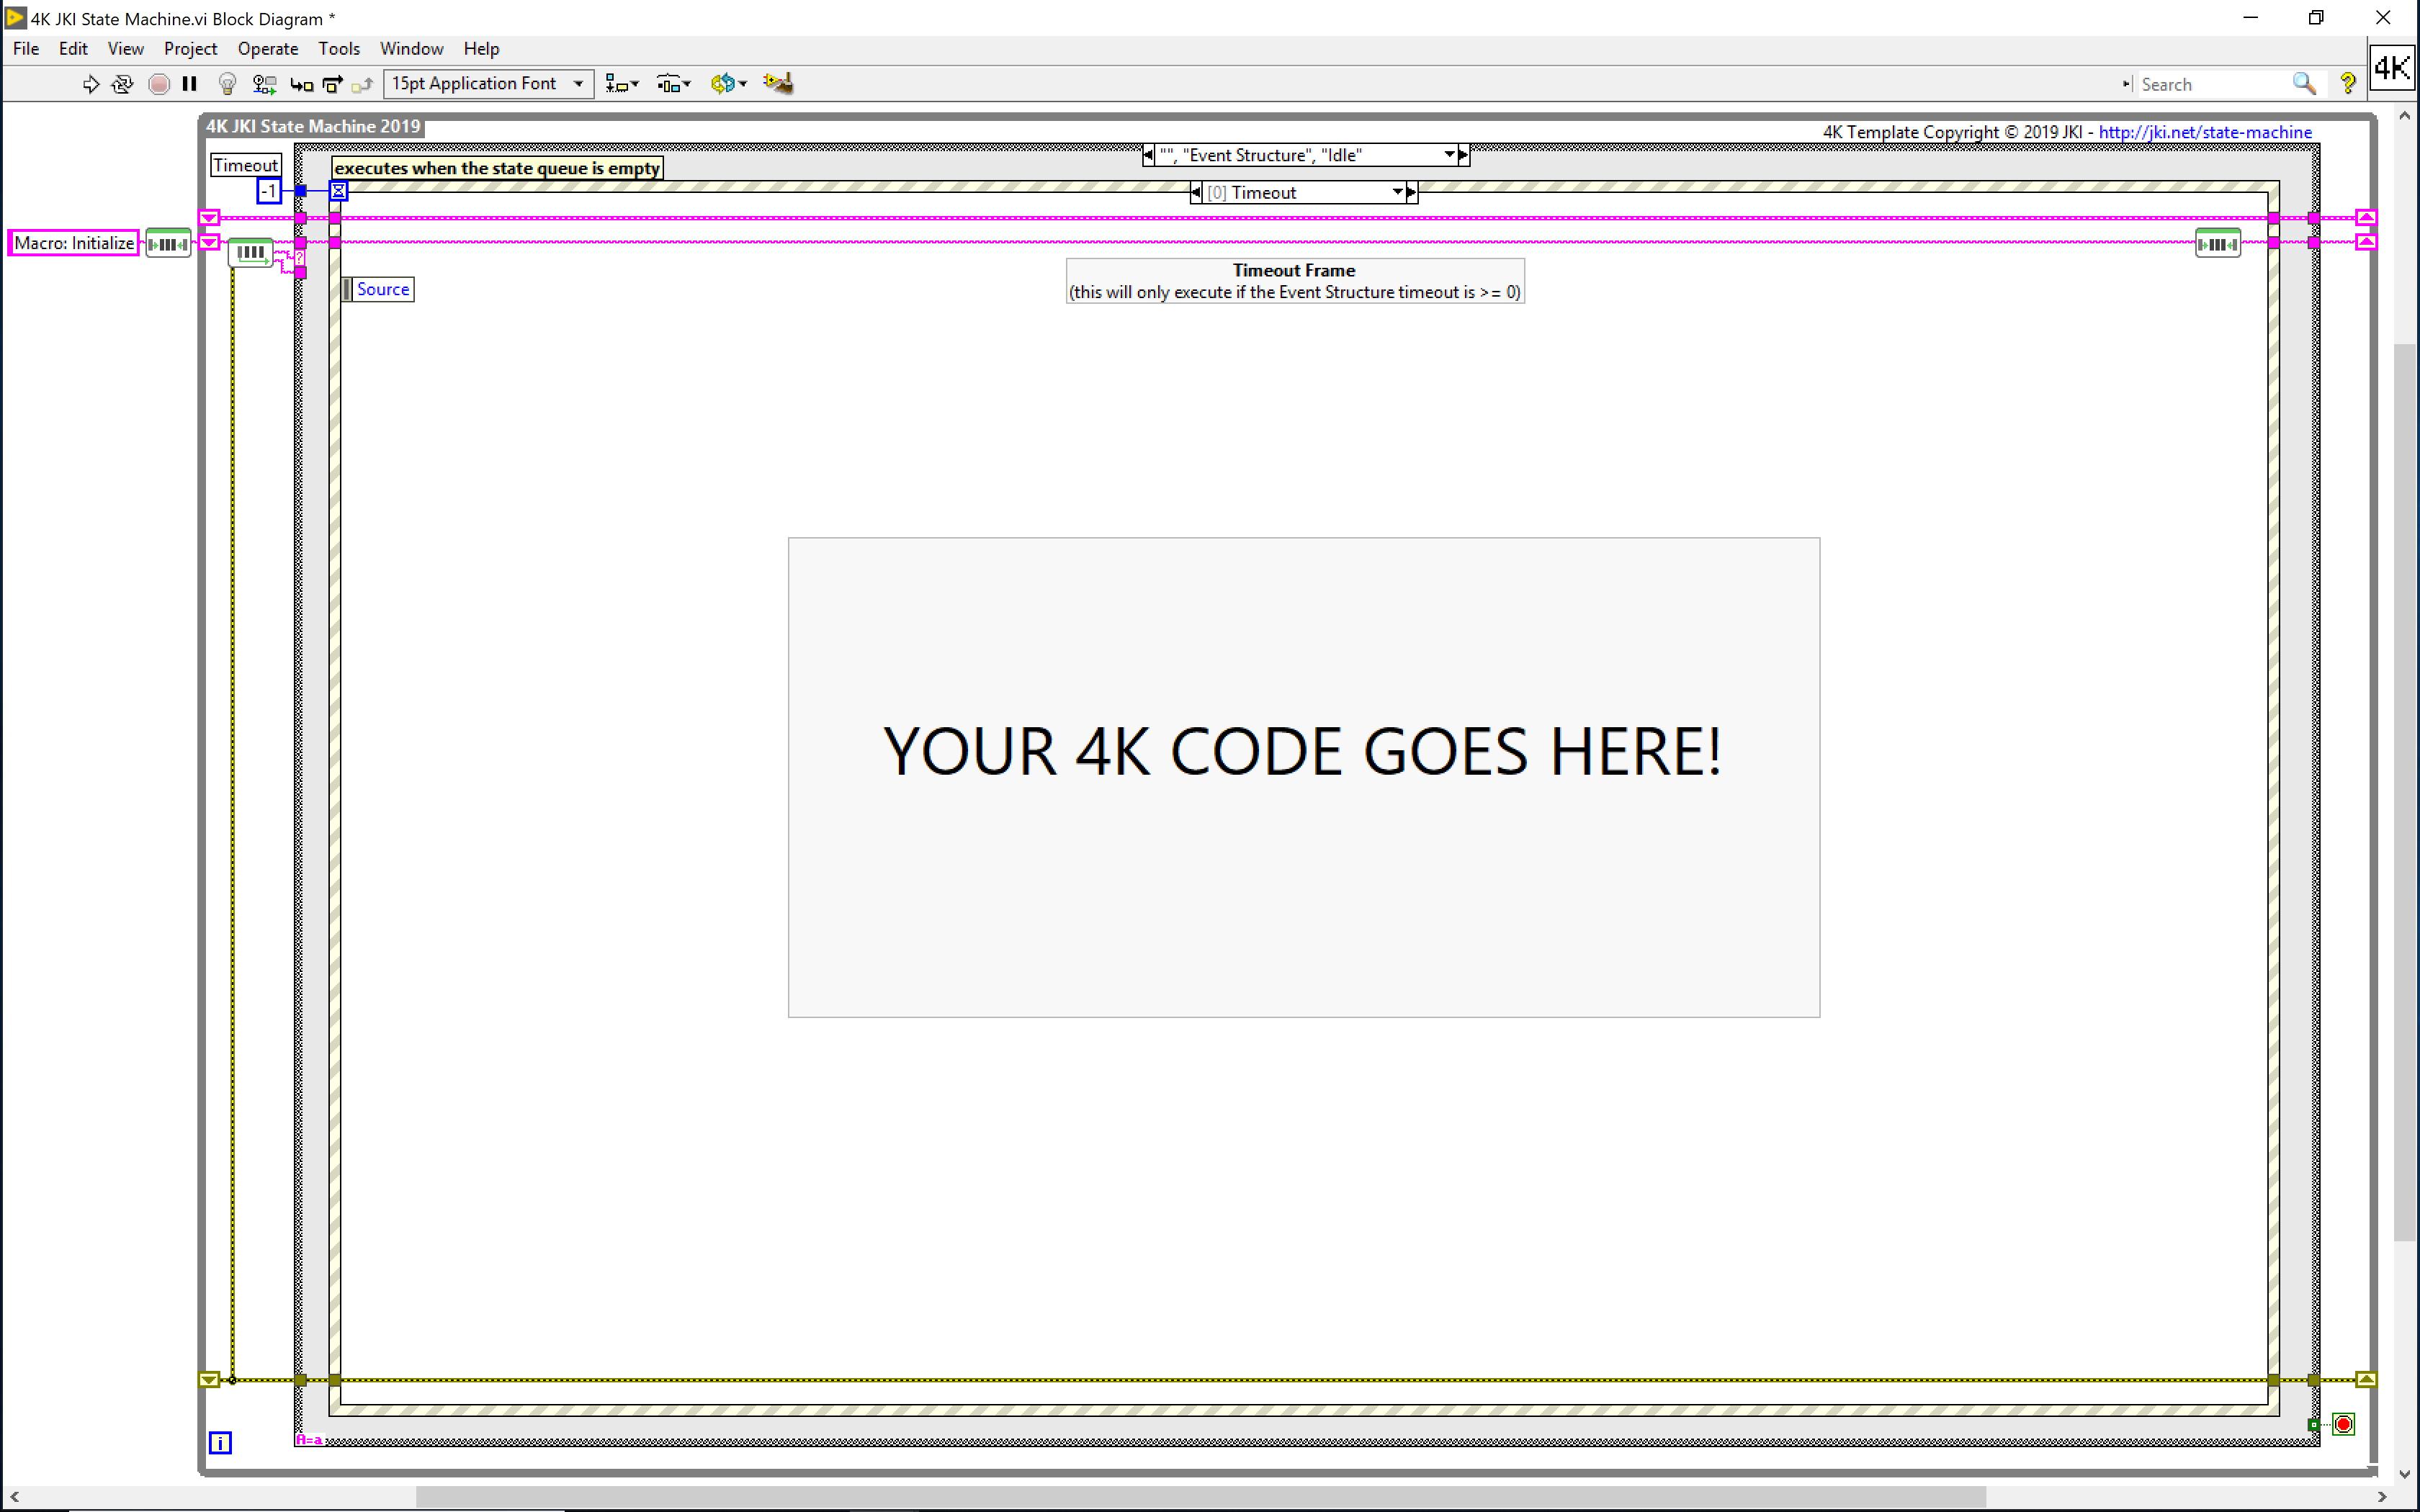Run the VI with the Run arrow
The image size is (2420, 1512).
[91, 84]
